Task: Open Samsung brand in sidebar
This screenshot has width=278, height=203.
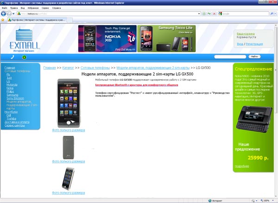Action: pyautogui.click(x=12, y=95)
